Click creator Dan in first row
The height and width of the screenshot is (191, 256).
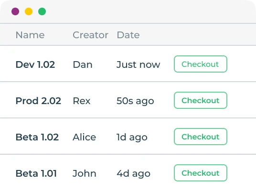(83, 64)
